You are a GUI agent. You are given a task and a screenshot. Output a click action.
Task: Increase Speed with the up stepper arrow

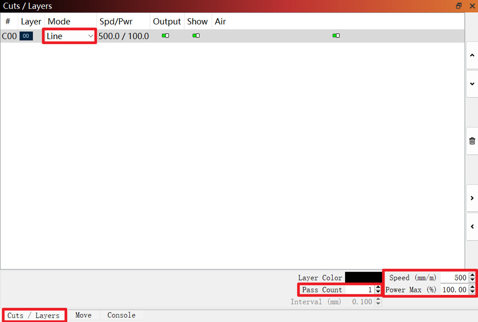(x=472, y=275)
